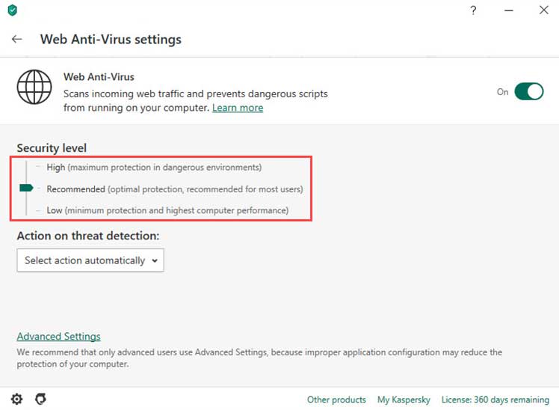Open the Advanced Settings link
559x410 pixels.
pos(59,336)
